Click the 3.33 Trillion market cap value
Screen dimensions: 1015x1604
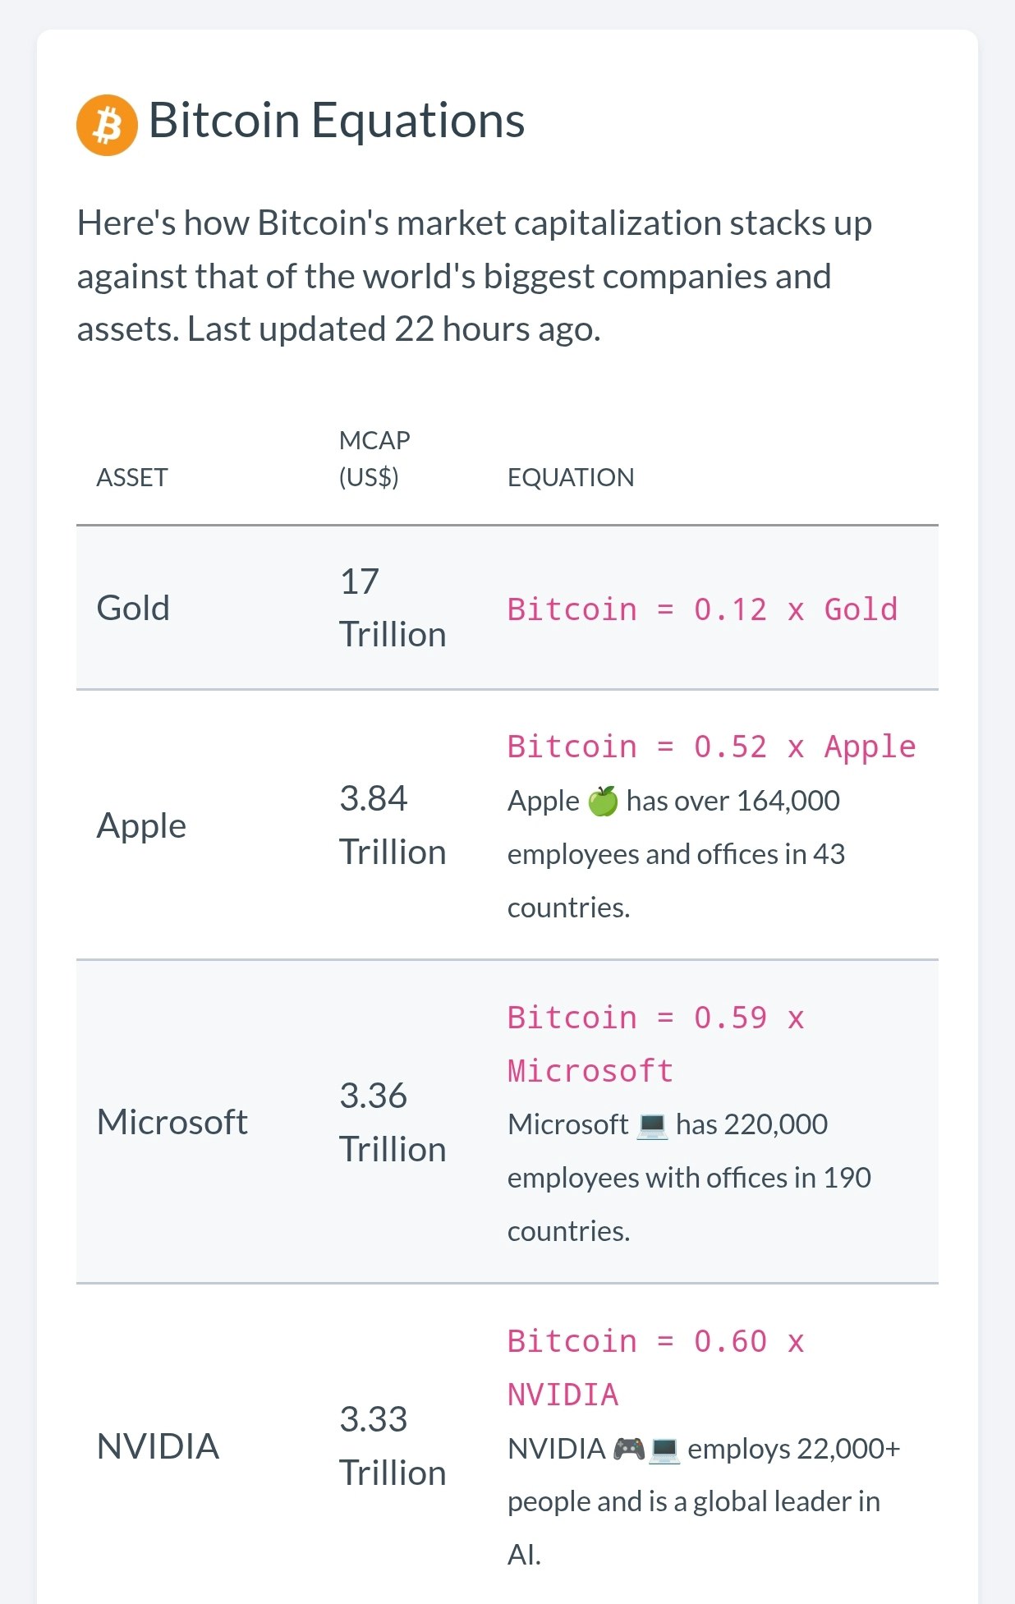pos(393,1446)
